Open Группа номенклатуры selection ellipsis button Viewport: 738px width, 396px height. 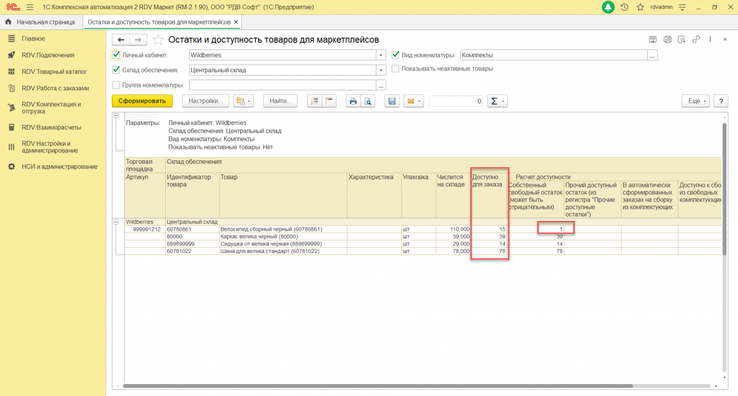click(x=381, y=85)
